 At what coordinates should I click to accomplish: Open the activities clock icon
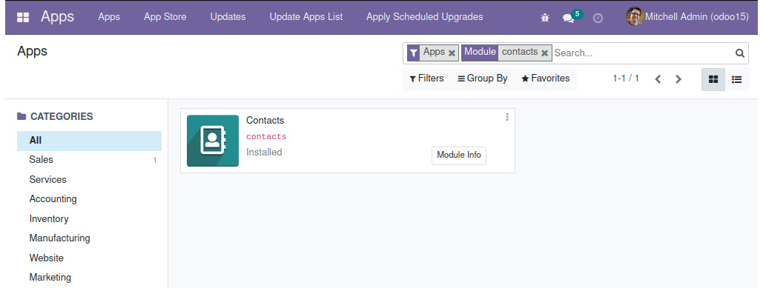click(x=598, y=18)
